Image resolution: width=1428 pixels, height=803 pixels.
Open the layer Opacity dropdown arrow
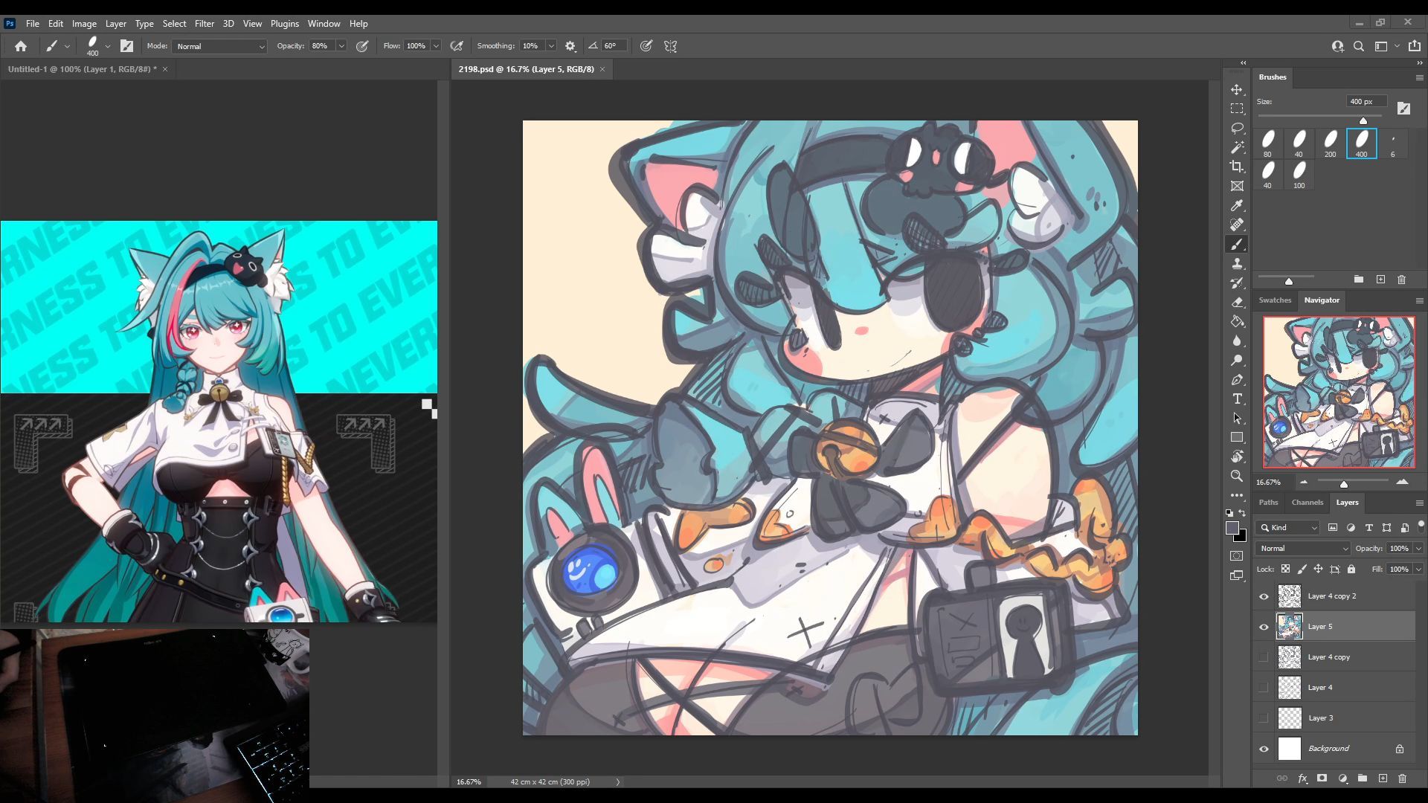(1418, 549)
